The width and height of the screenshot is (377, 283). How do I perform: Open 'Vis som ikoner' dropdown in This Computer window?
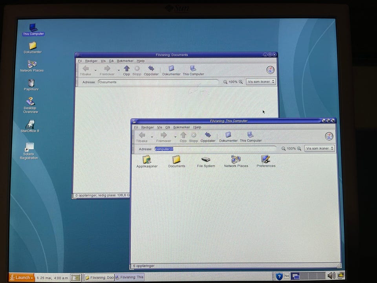point(320,149)
